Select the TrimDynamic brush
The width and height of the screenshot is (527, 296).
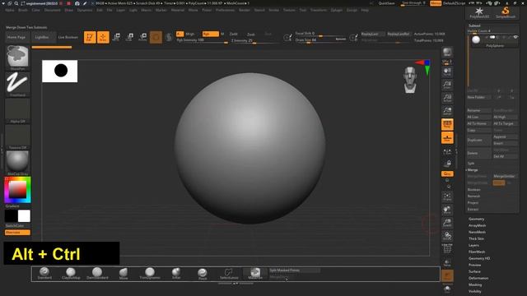(150, 274)
